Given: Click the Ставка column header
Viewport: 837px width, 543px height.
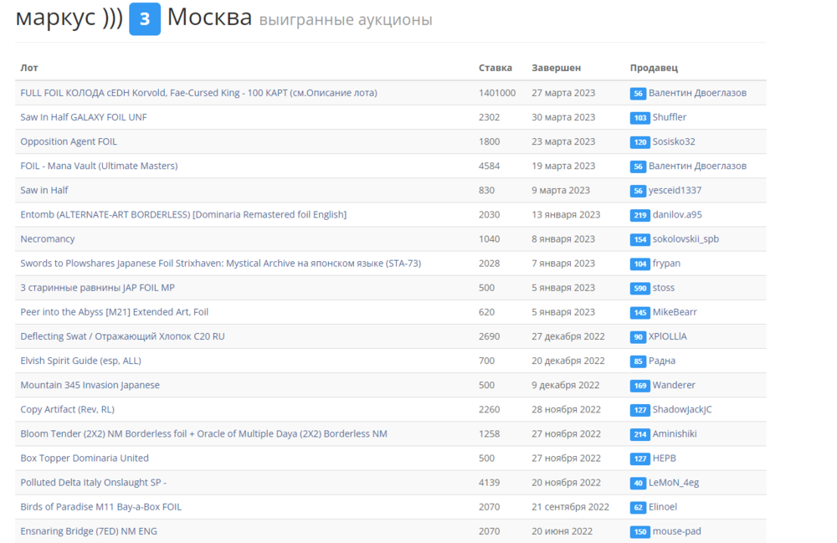Looking at the screenshot, I should pyautogui.click(x=496, y=68).
